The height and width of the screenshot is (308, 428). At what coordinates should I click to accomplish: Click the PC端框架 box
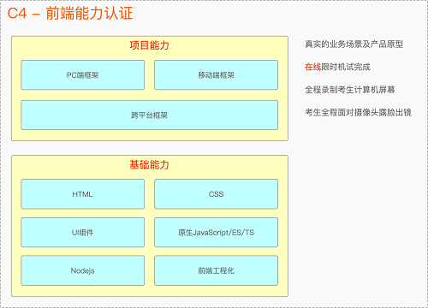click(x=83, y=75)
